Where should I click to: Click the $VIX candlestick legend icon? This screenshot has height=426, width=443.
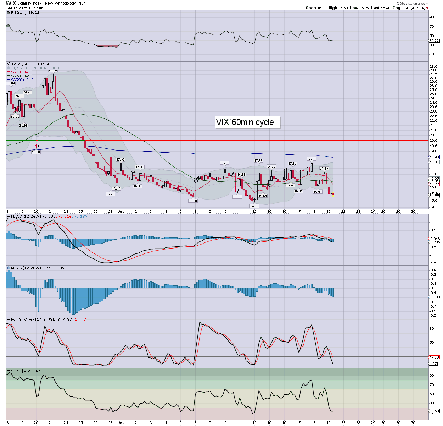pos(9,64)
